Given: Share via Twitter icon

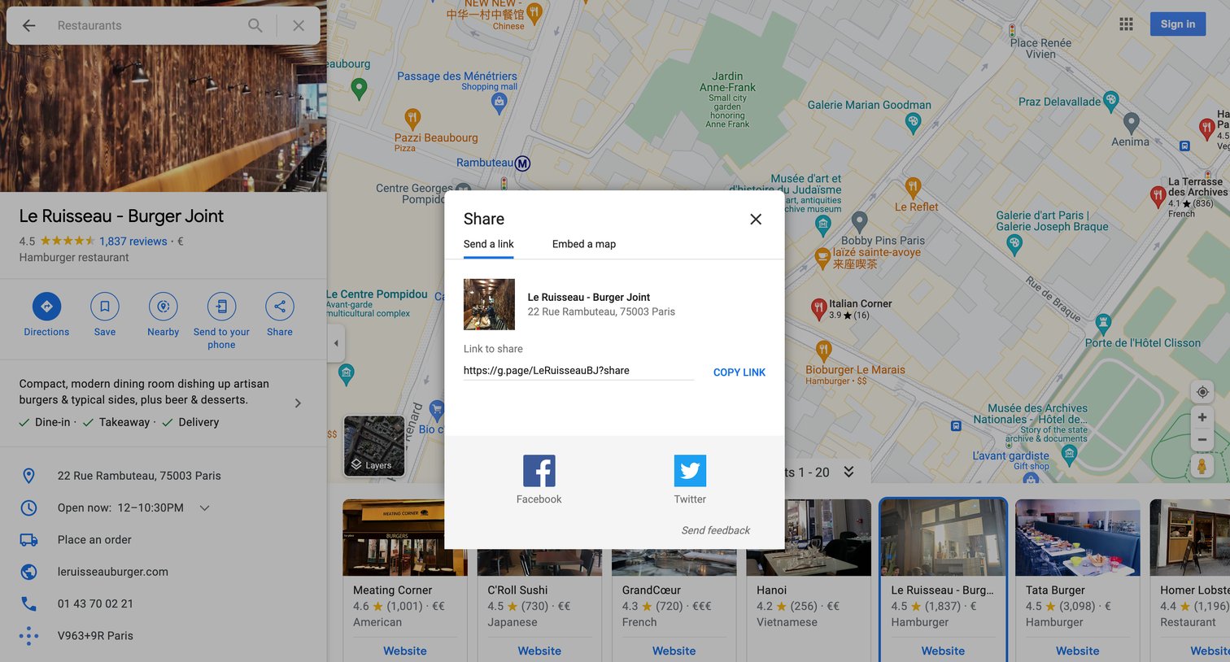Looking at the screenshot, I should (x=690, y=471).
